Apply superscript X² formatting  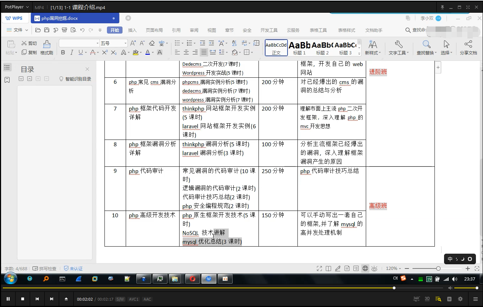click(x=105, y=52)
